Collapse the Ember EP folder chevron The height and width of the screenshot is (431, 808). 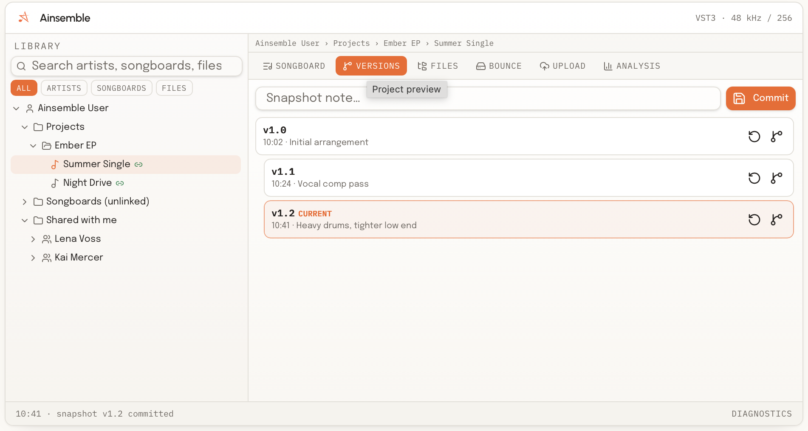[33, 146]
